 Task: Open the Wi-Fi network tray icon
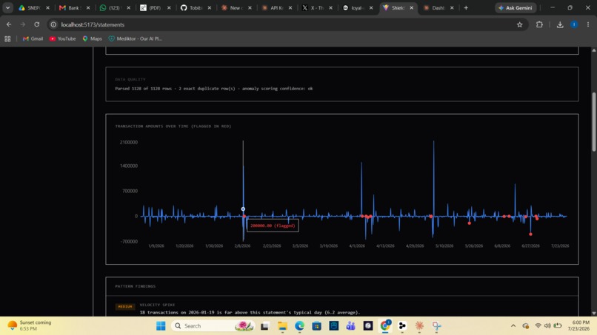(x=538, y=326)
